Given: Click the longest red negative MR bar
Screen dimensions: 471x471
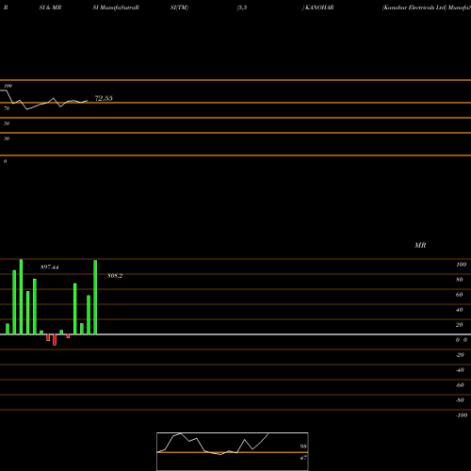Looking at the screenshot, I should click(x=55, y=340).
